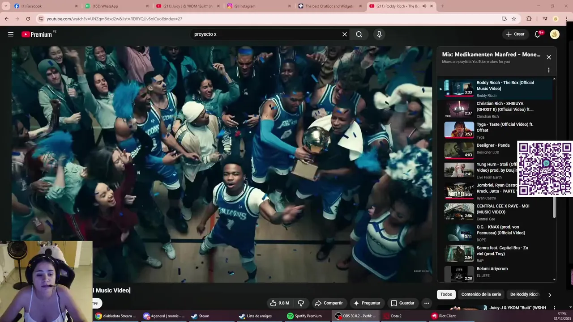This screenshot has height=322, width=573.
Task: Click the playlist scrollbar
Action: click(554, 208)
